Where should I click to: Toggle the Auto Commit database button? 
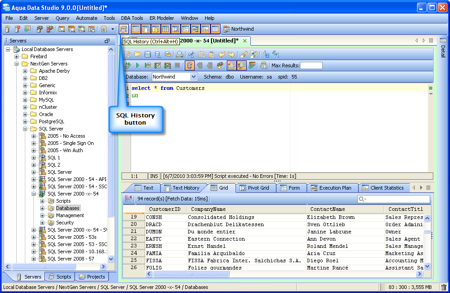click(189, 65)
